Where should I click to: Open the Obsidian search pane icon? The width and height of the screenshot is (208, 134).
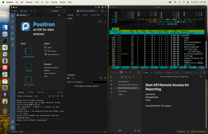(126, 72)
